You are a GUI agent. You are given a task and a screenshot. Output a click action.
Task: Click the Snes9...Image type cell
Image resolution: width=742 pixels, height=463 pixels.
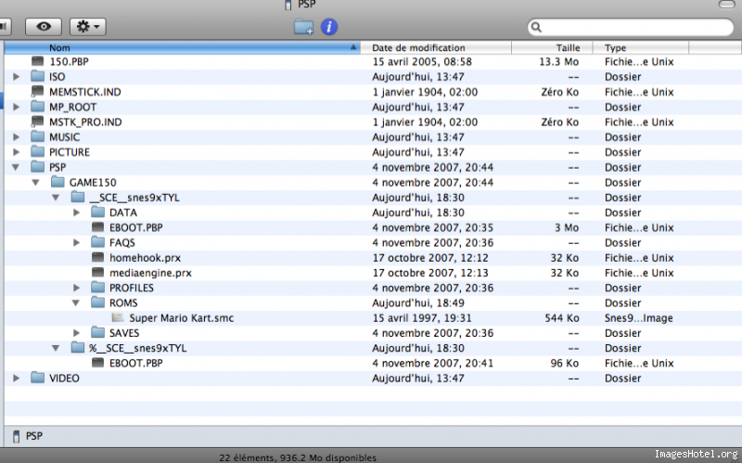tap(639, 318)
